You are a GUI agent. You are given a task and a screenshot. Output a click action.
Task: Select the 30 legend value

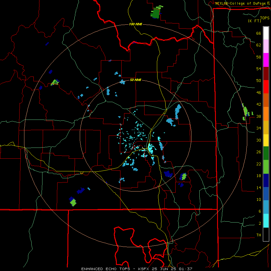[x=259, y=140]
